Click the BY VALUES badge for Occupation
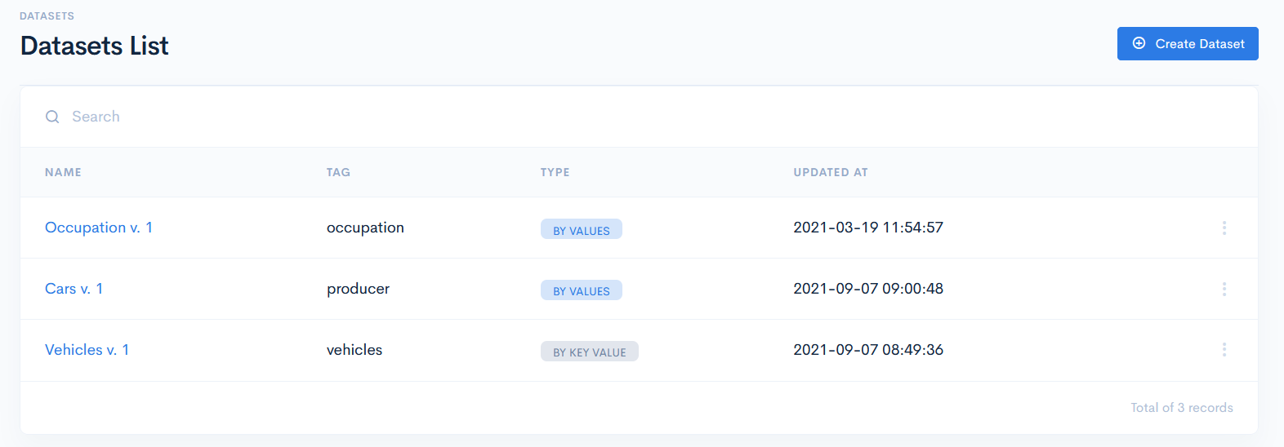 tap(581, 229)
